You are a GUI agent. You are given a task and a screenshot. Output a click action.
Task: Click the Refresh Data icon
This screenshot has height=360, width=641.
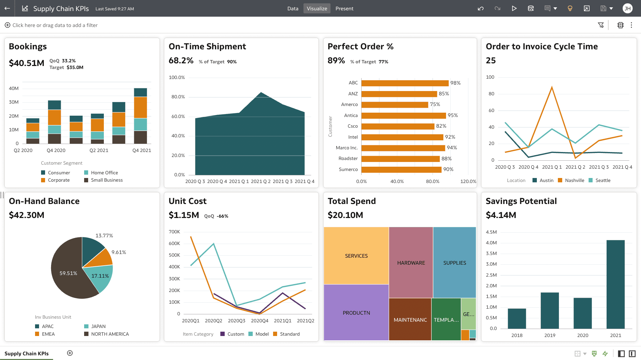pos(531,8)
